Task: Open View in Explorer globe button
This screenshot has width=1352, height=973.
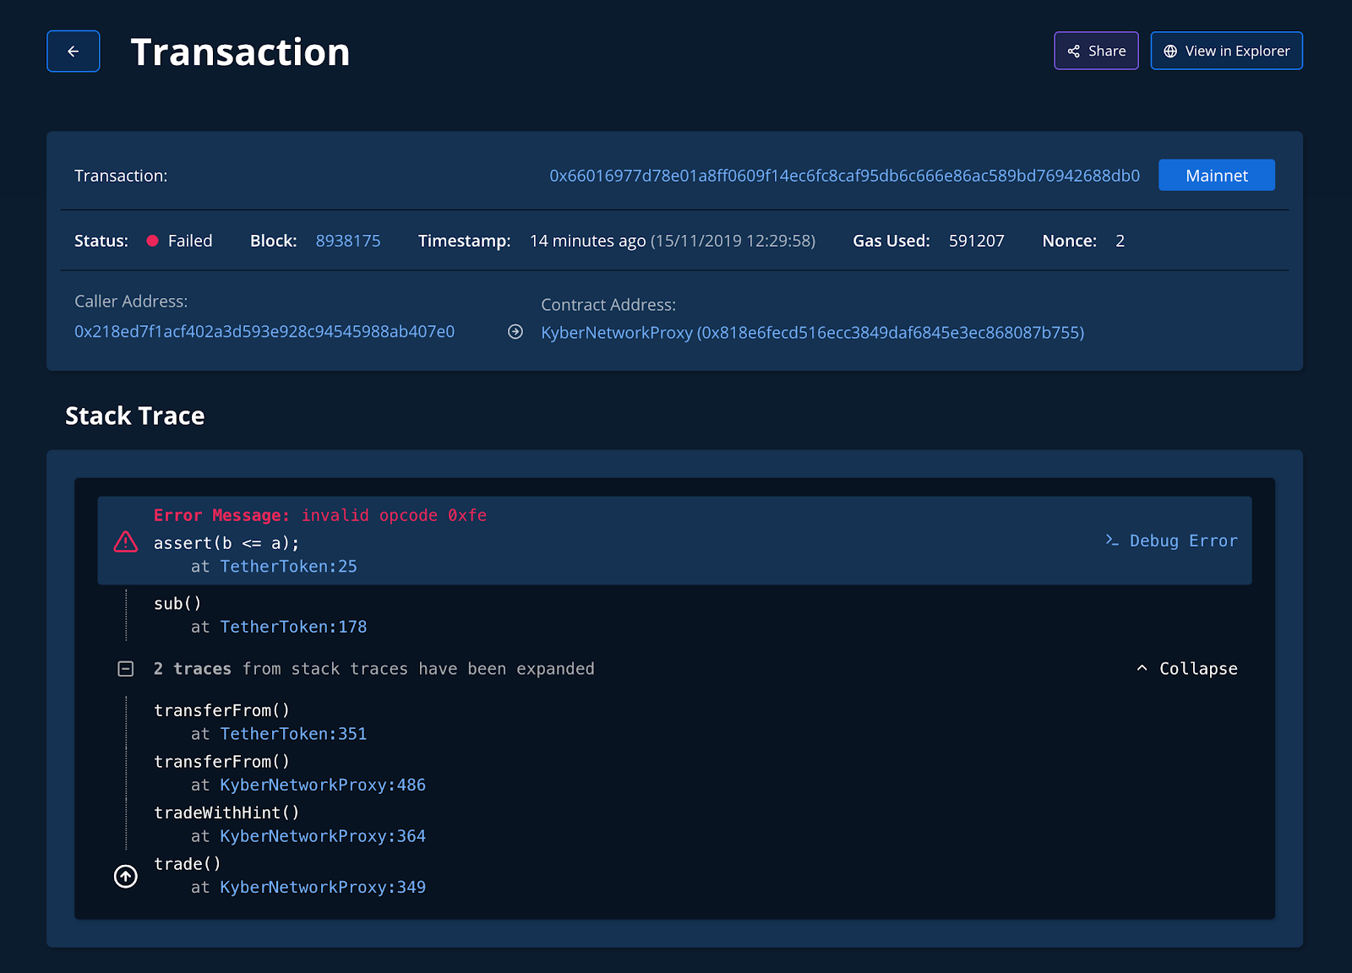Action: [x=1226, y=51]
